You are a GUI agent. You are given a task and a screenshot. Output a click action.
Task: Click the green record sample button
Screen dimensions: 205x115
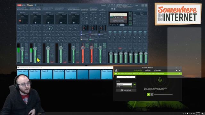click(x=148, y=95)
